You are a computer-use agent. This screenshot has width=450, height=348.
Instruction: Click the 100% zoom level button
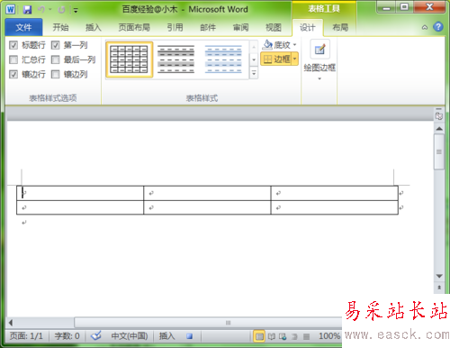(x=329, y=336)
